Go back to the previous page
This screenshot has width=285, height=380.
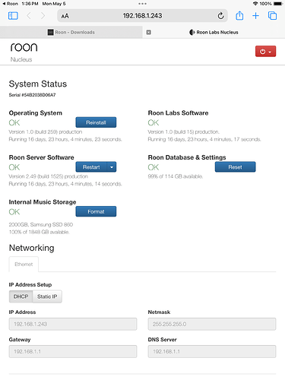(29, 16)
